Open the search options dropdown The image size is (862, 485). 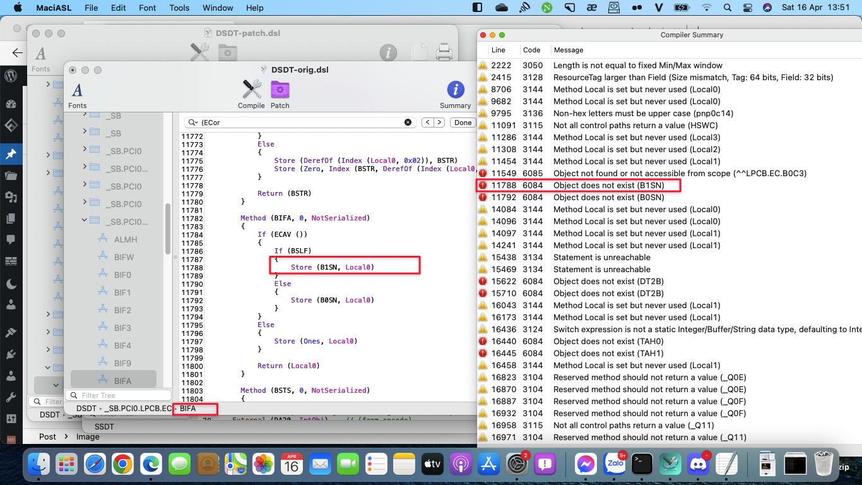click(x=192, y=123)
